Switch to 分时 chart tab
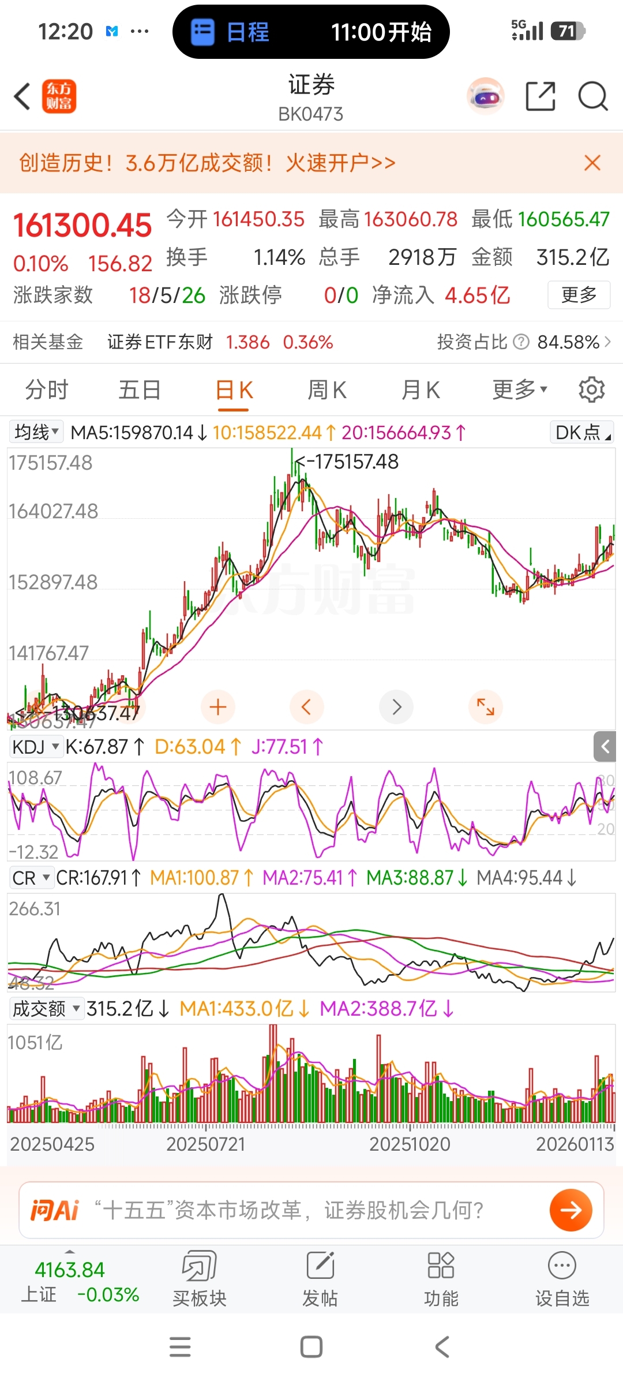Image resolution: width=623 pixels, height=1385 pixels. pyautogui.click(x=47, y=390)
